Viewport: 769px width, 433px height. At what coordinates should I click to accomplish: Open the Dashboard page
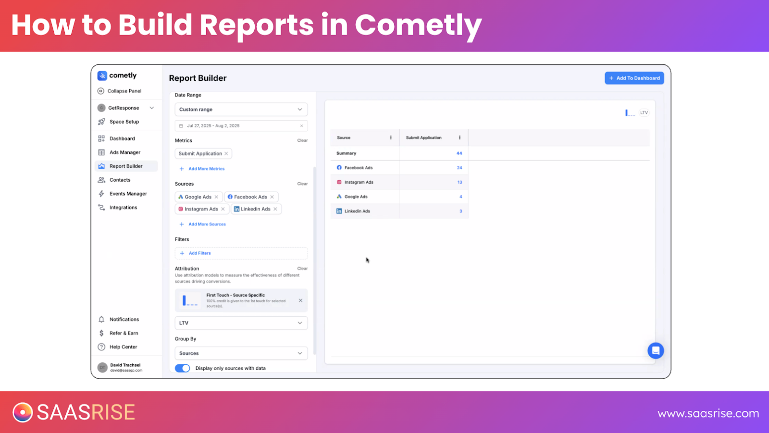[122, 138]
